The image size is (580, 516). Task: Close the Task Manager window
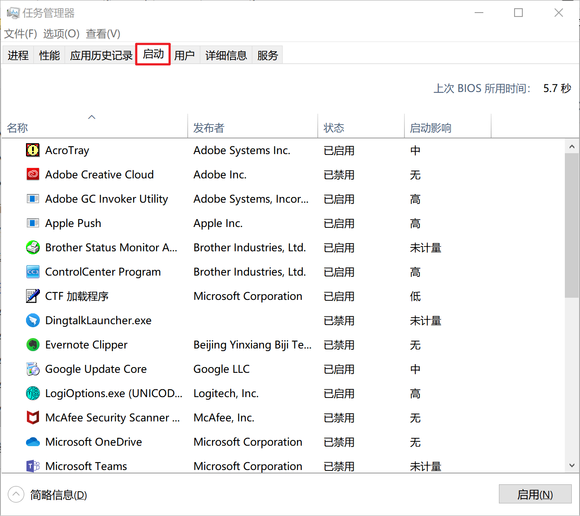559,13
